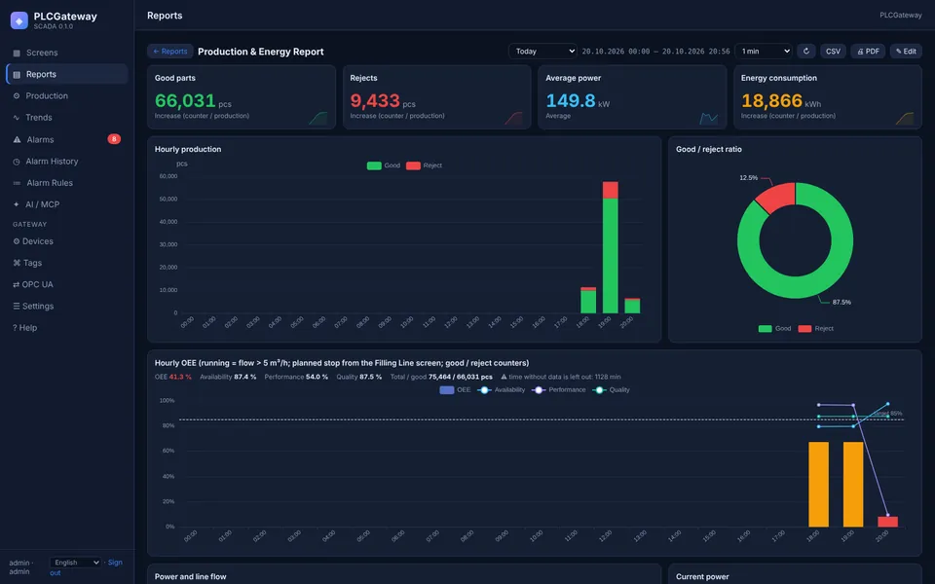This screenshot has height=584, width=935.
Task: Open the language selector dropdown
Action: [x=75, y=563]
